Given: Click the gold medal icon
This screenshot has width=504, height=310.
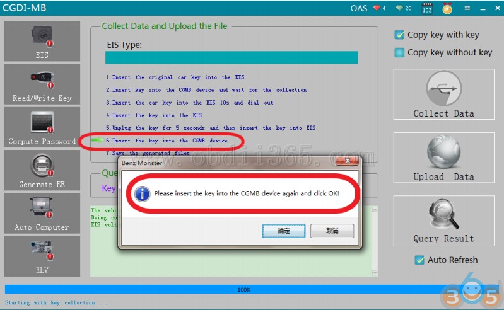Looking at the screenshot, I should tap(447, 8).
